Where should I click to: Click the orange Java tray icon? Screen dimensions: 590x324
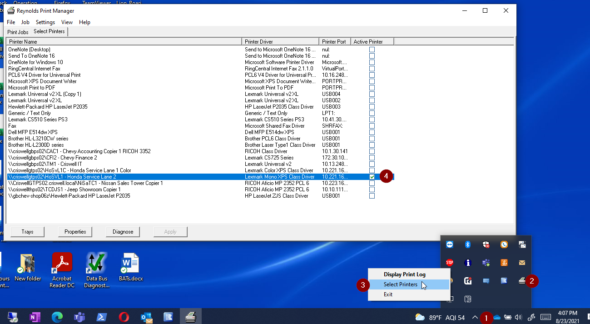pyautogui.click(x=504, y=263)
